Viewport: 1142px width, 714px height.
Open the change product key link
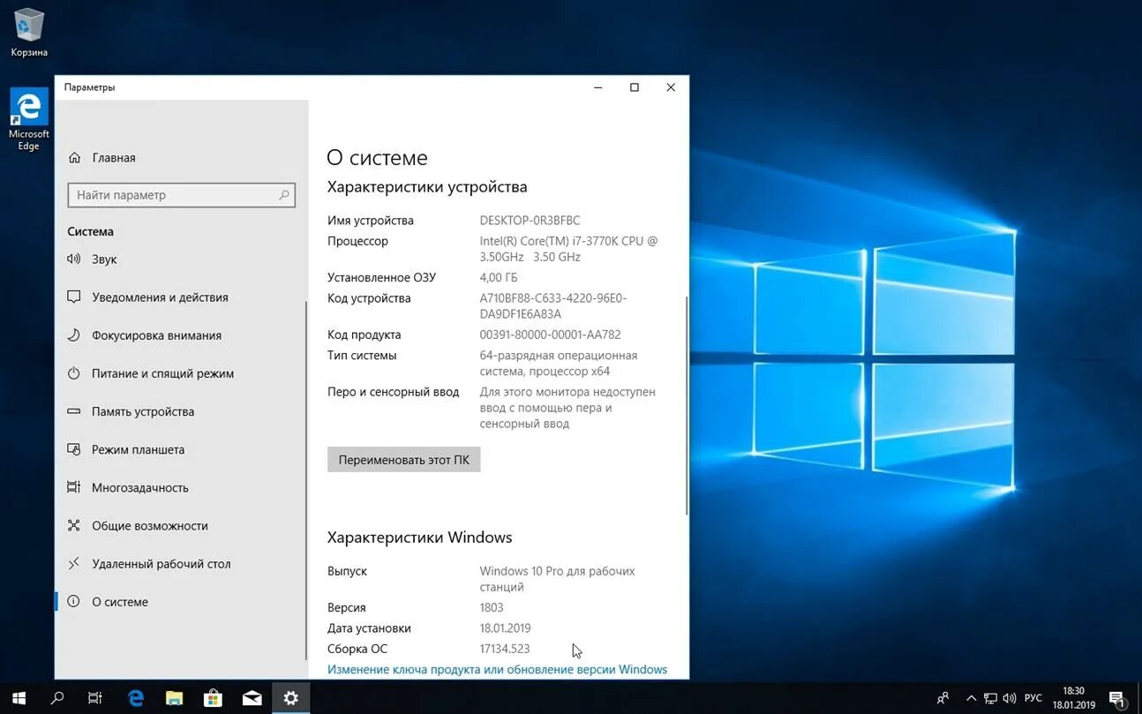[497, 669]
